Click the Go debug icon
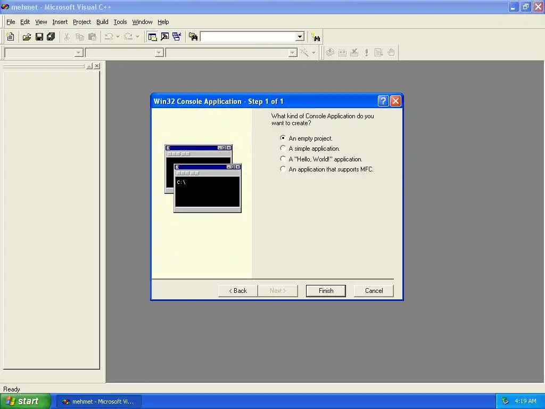 point(378,53)
